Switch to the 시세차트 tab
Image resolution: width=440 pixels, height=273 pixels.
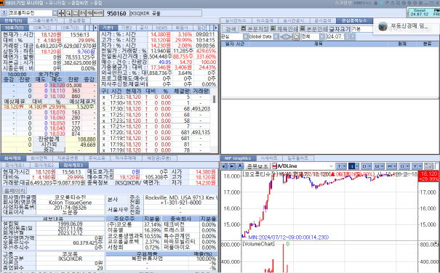click(269, 158)
